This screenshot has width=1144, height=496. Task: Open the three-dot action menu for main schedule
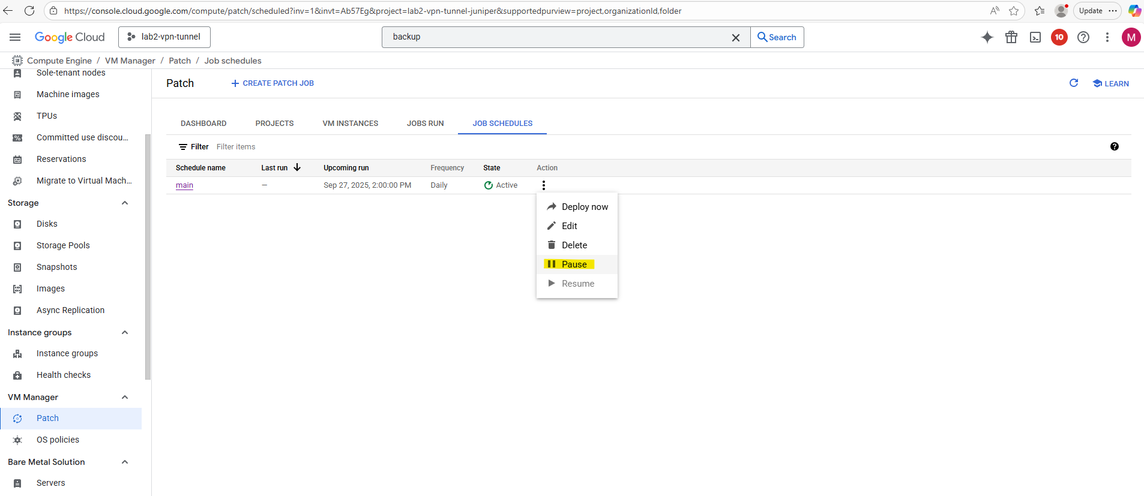(x=544, y=185)
